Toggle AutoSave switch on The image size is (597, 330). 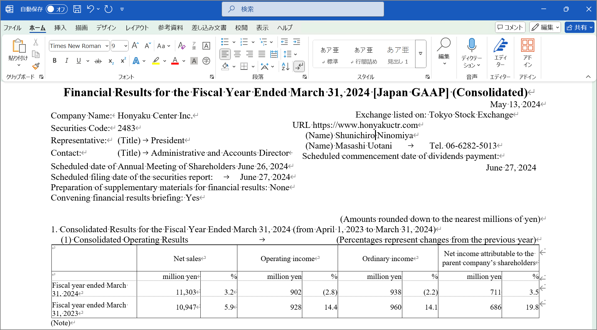point(57,9)
